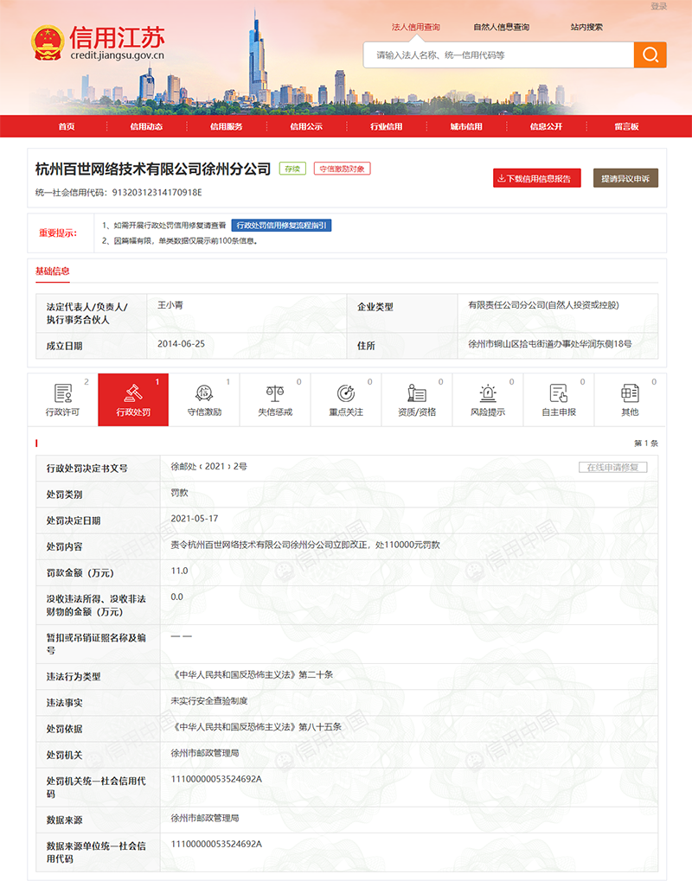Open the 风险提示 alarm icon
The width and height of the screenshot is (692, 887).
[488, 392]
